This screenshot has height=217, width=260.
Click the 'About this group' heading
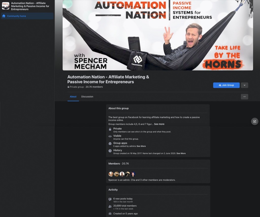click(x=119, y=108)
